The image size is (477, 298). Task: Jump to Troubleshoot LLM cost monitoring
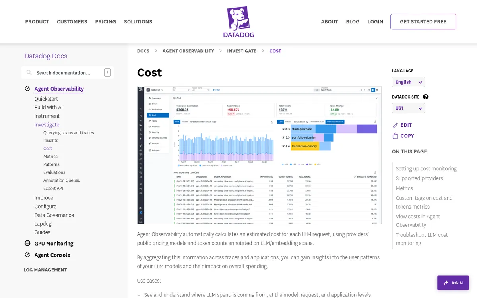422,239
